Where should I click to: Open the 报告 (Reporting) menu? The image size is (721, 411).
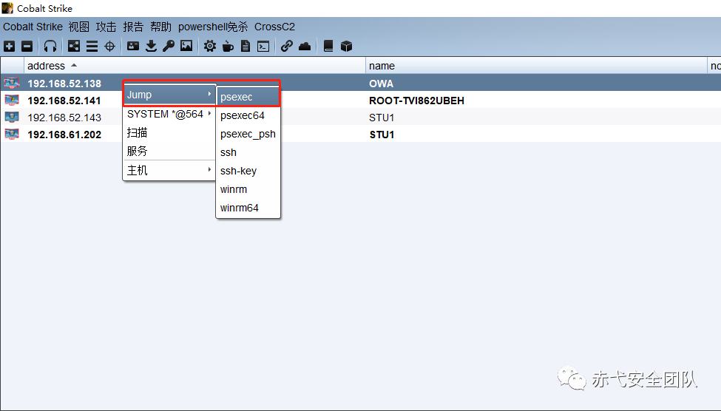tap(133, 27)
